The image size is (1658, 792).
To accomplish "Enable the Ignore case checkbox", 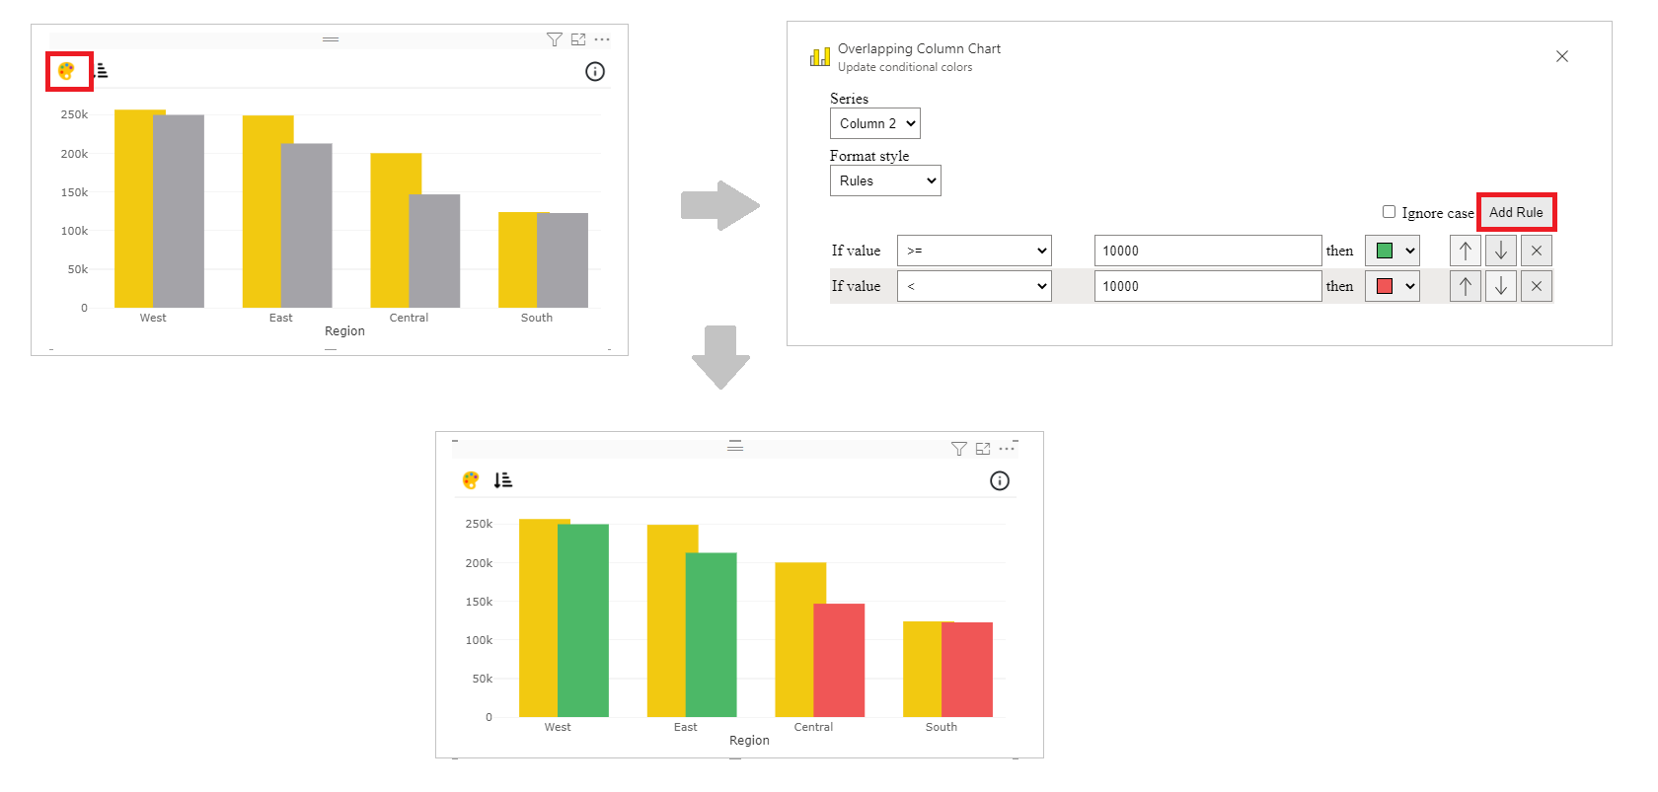I will pos(1389,212).
